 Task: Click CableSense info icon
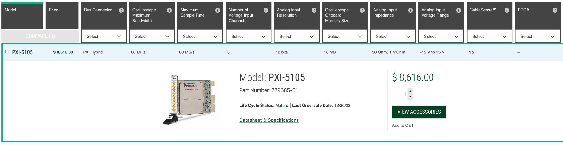pos(507,10)
